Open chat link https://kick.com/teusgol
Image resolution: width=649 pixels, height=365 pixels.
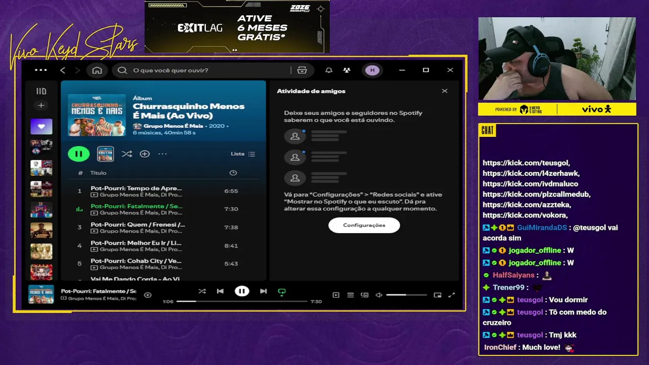click(526, 163)
